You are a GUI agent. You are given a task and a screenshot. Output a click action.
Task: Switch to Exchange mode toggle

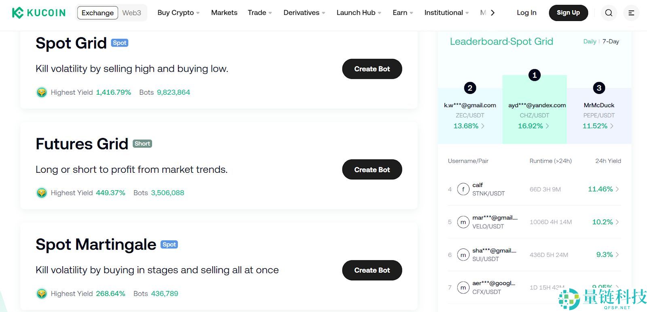point(97,13)
